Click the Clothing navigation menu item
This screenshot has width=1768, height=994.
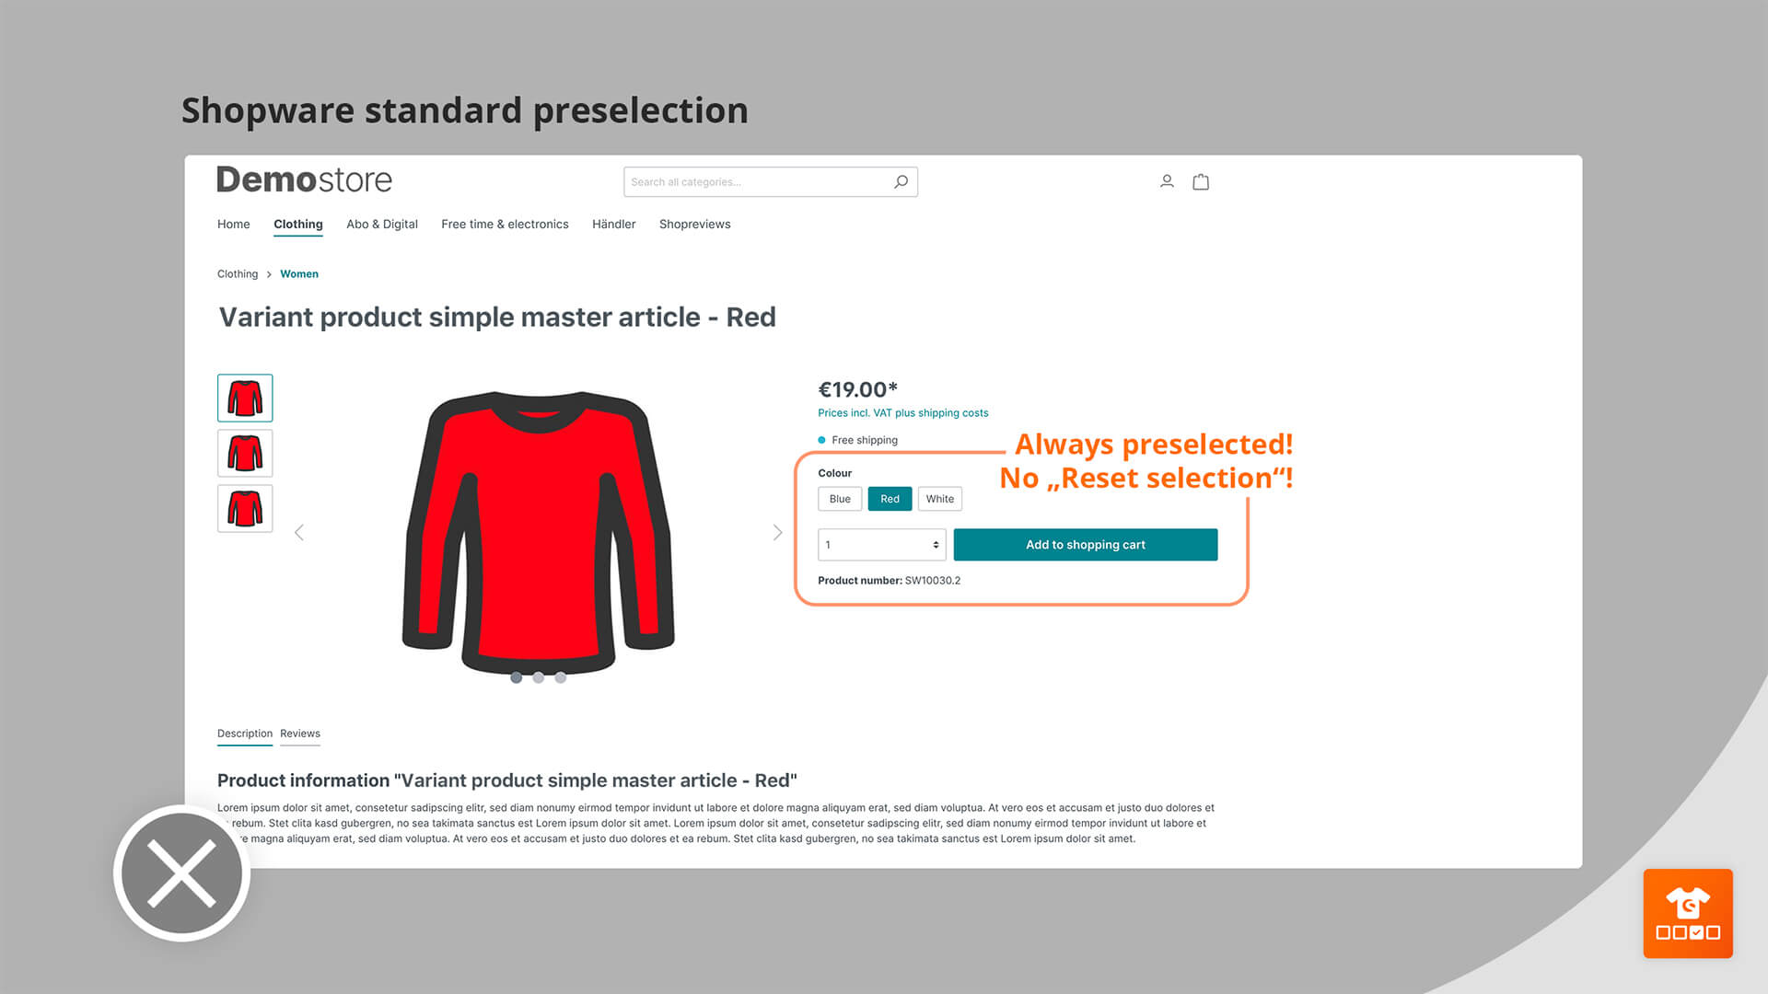click(x=297, y=224)
